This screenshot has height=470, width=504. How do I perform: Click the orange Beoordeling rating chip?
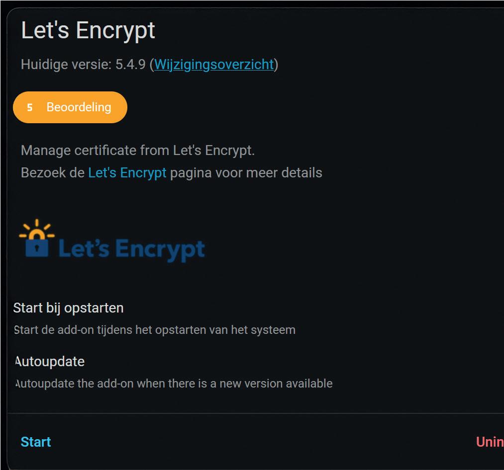70,107
